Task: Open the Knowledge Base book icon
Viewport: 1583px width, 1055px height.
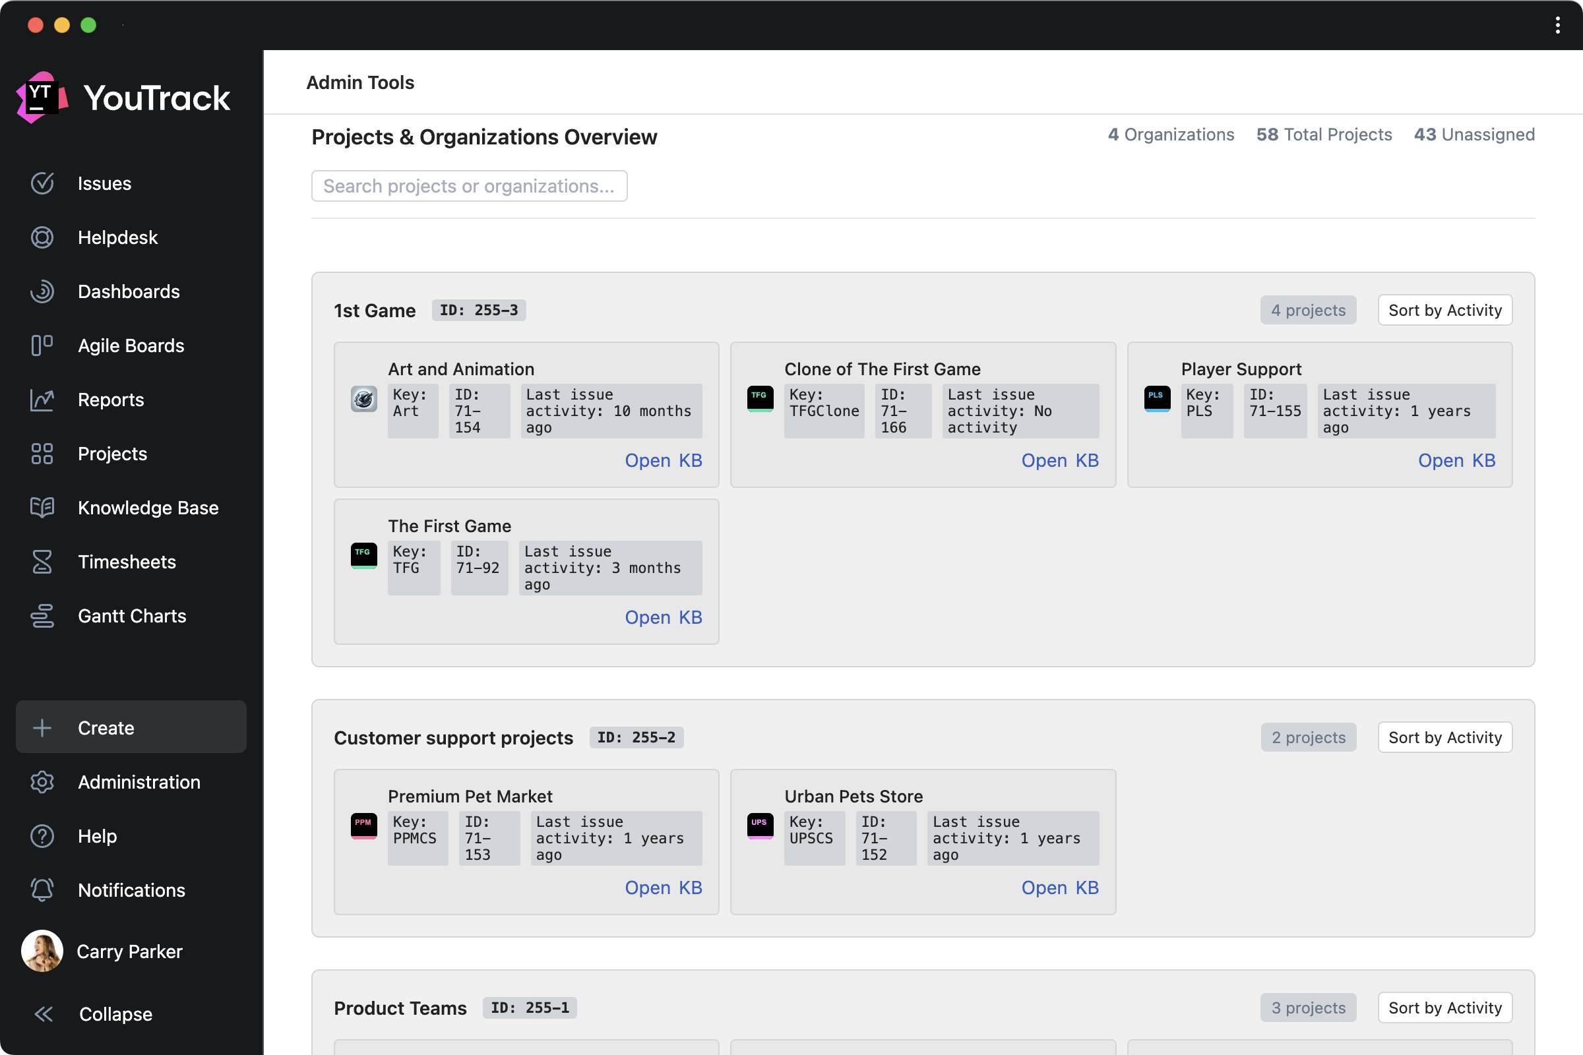Action: point(42,507)
